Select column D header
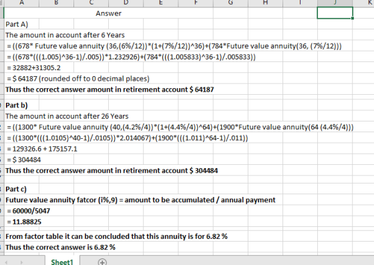Screen dimensions: 374x265 126,3
